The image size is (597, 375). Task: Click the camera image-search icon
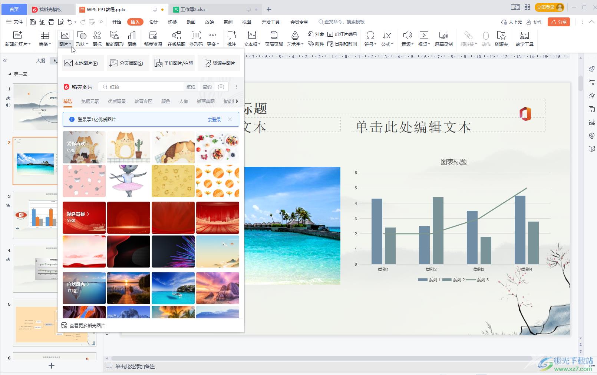[x=221, y=87]
